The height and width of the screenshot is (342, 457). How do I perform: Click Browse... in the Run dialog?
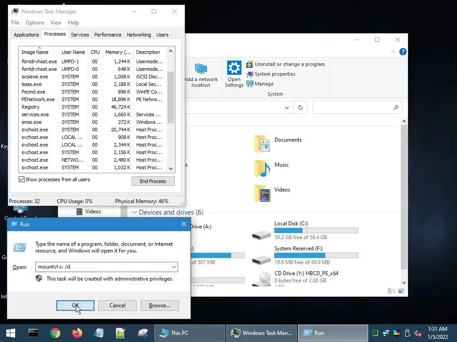click(159, 305)
